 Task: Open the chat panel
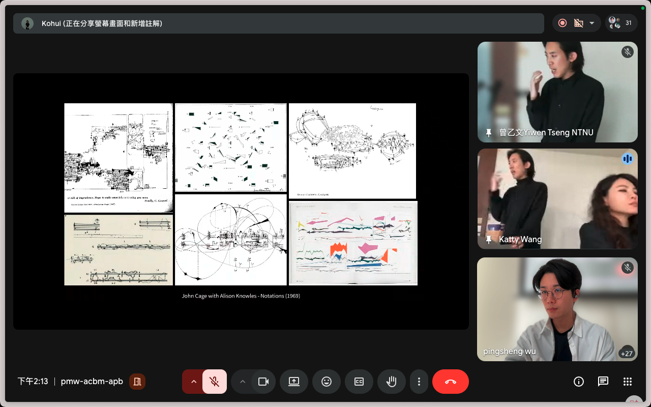[x=603, y=382]
